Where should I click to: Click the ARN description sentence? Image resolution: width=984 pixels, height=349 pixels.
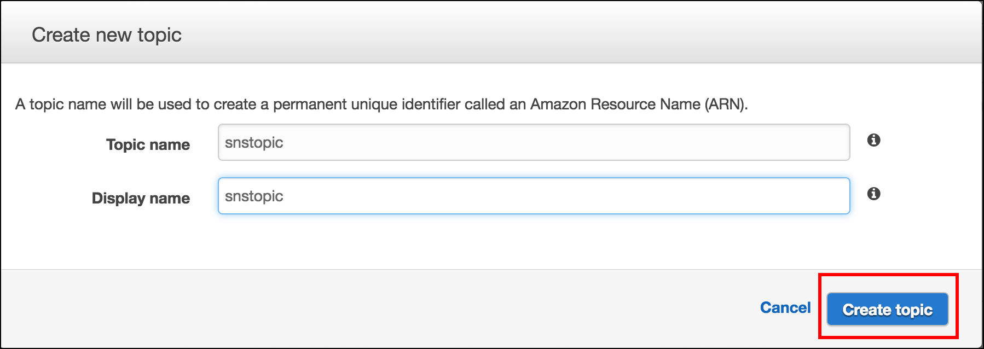coord(381,104)
